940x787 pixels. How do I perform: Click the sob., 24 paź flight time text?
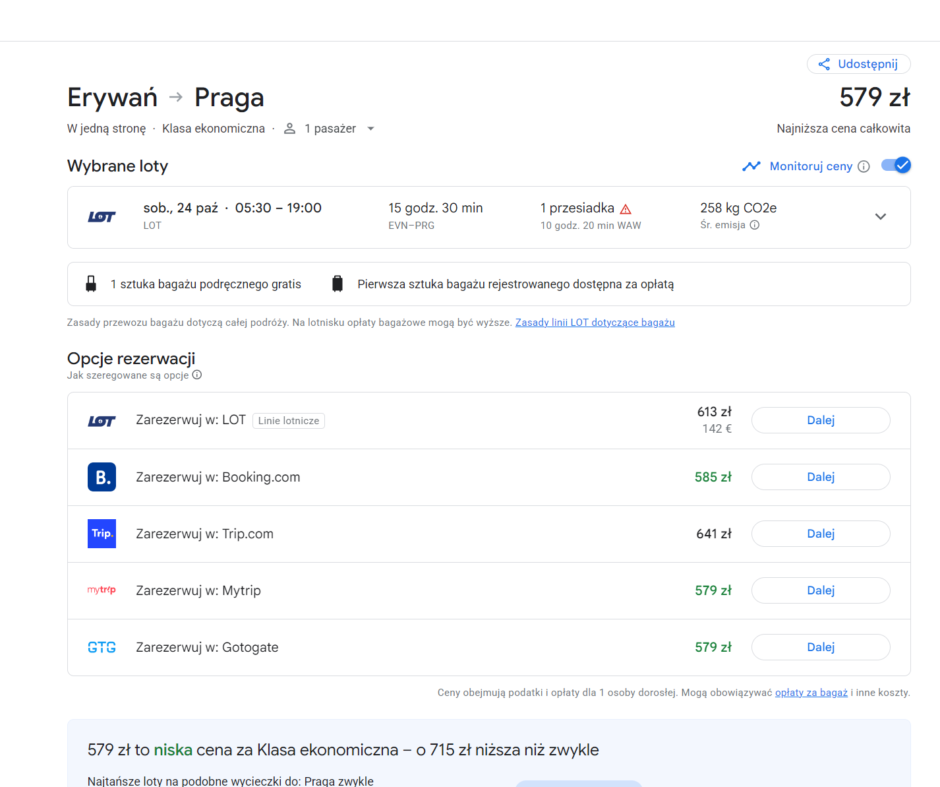pyautogui.click(x=233, y=208)
